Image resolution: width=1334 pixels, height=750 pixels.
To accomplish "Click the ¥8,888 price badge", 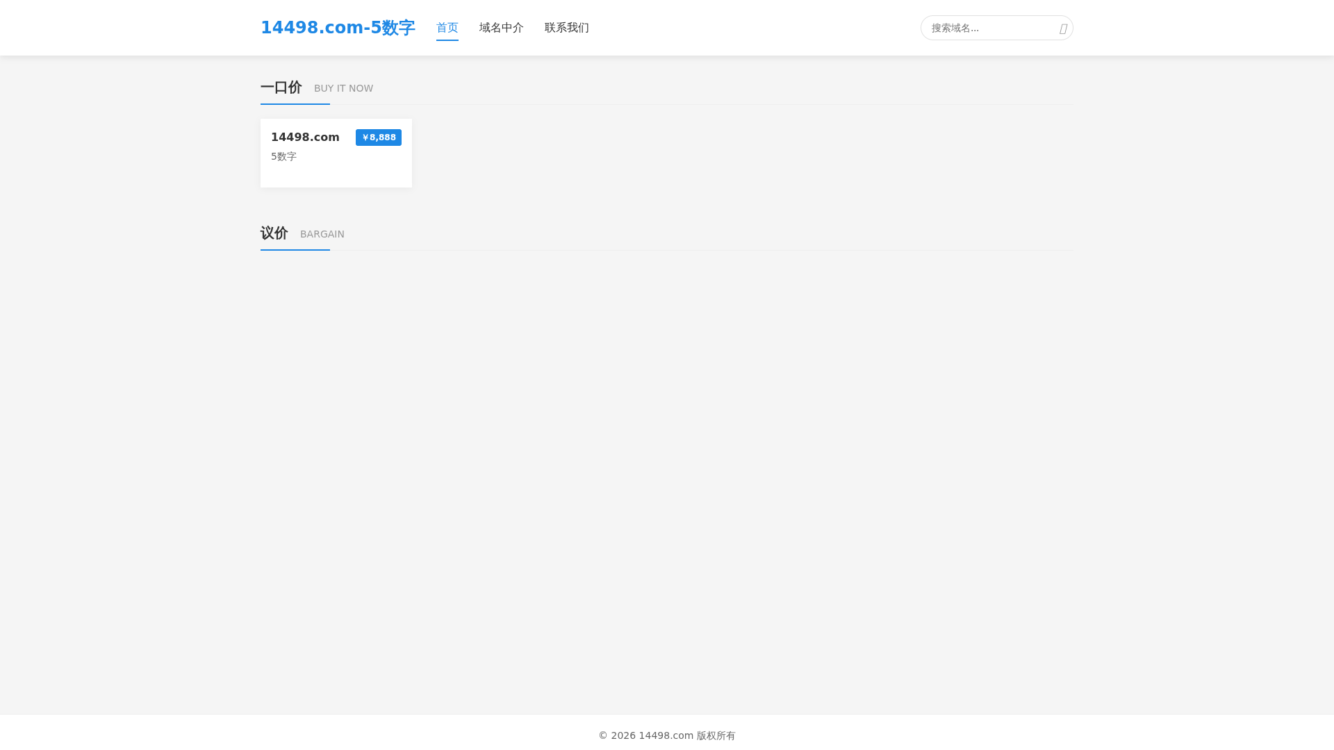I will tap(379, 137).
